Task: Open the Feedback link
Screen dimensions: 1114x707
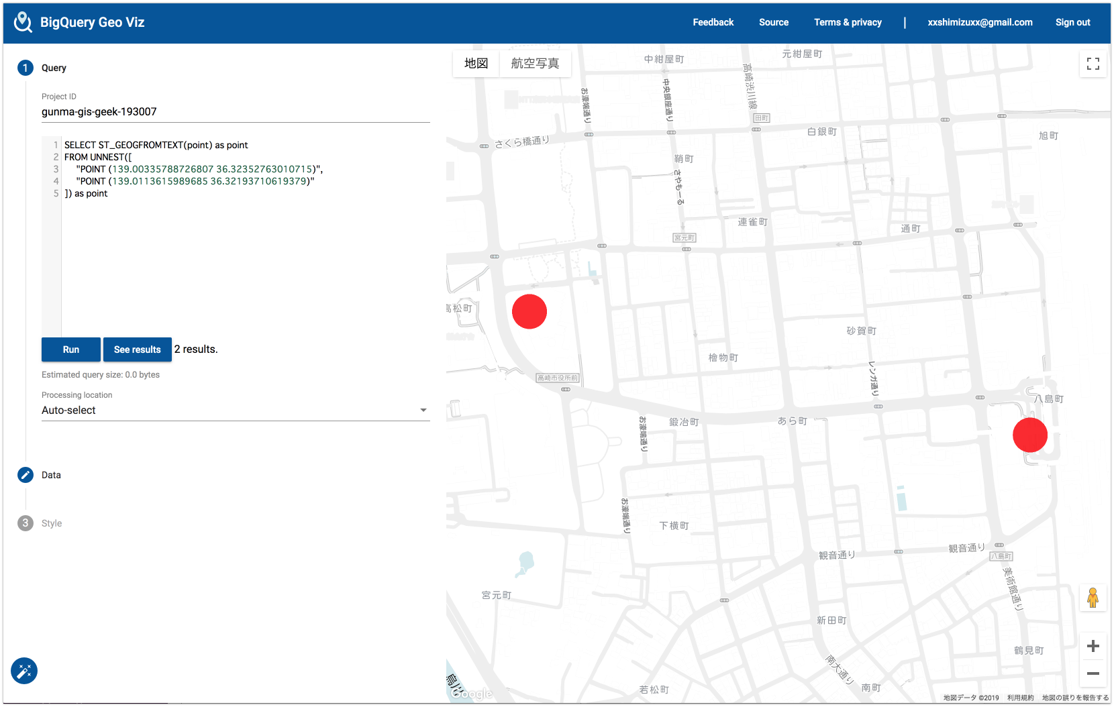Action: click(x=713, y=22)
